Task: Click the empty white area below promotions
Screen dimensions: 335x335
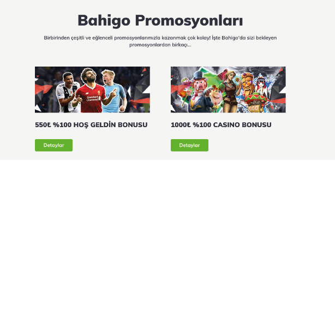Action: point(167,246)
